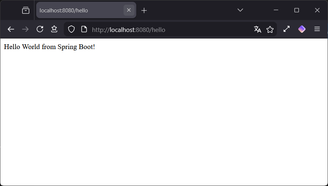Click the Hello World from Spring Boot! text

point(49,47)
